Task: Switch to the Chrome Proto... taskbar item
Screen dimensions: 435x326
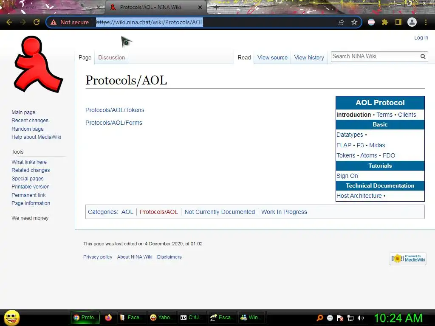Action: click(x=86, y=318)
